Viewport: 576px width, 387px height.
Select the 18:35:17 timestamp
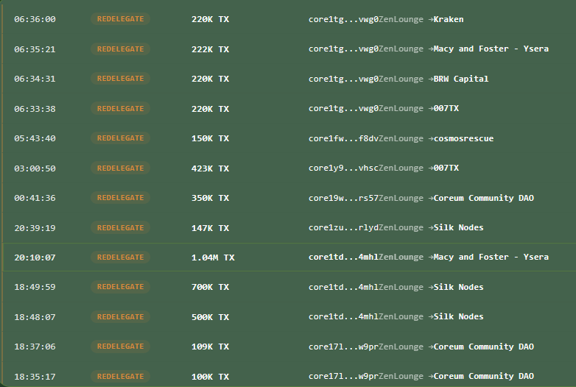point(35,377)
